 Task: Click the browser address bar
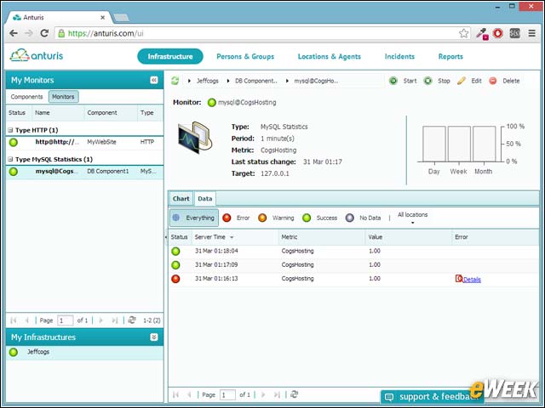[262, 33]
